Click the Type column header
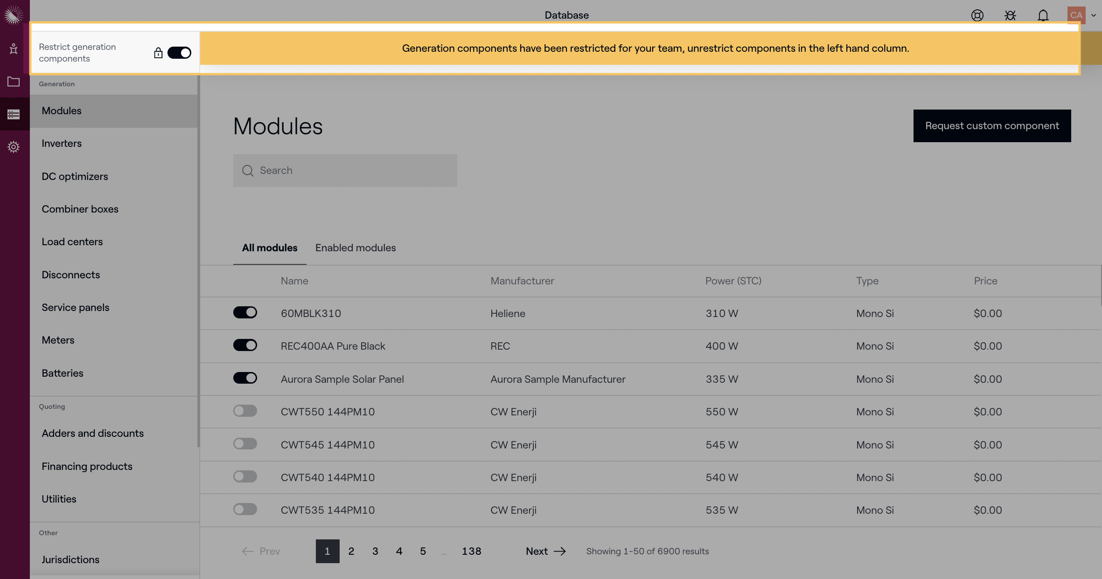The width and height of the screenshot is (1102, 579). tap(867, 281)
